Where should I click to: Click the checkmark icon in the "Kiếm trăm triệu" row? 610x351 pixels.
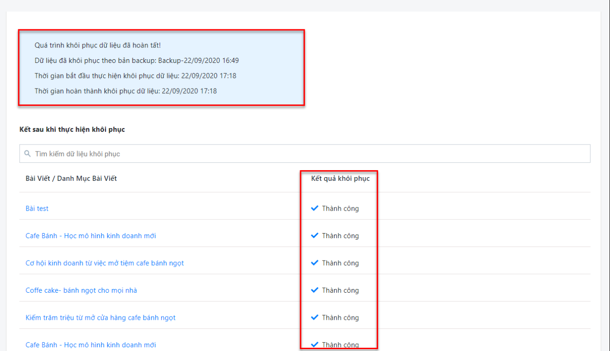(315, 317)
